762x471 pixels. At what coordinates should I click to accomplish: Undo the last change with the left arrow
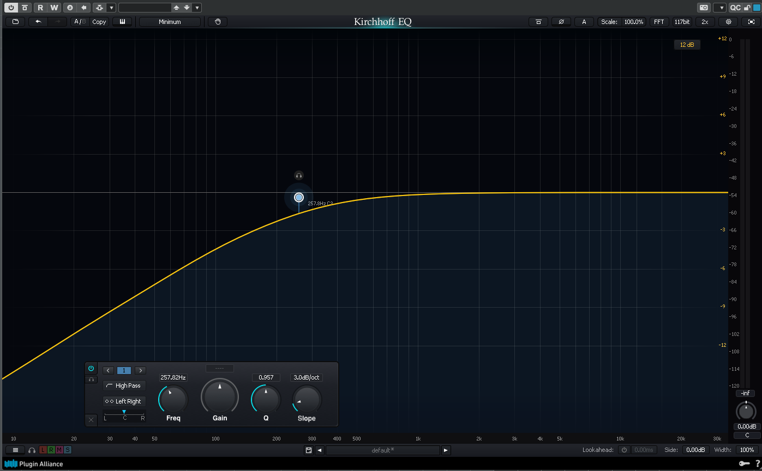pos(38,22)
